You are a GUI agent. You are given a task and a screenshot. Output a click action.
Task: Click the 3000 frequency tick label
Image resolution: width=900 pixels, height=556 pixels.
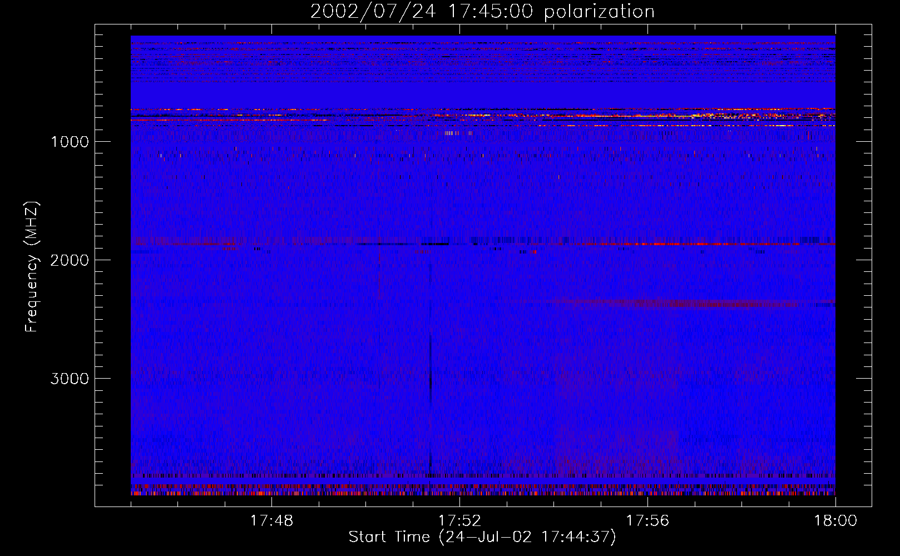coord(70,379)
